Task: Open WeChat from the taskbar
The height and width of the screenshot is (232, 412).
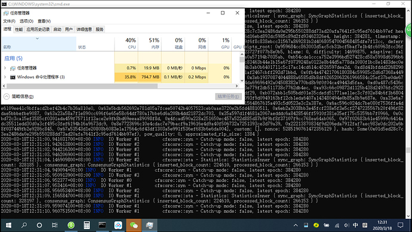Action: point(134,225)
